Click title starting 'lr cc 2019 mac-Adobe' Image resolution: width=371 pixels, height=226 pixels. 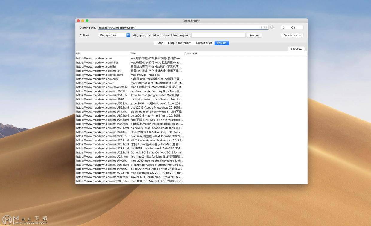coord(157,161)
